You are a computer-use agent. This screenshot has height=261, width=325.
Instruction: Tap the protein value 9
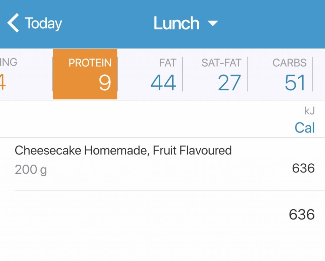105,82
